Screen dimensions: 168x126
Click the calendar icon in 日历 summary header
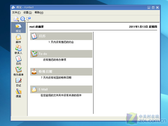click(34, 36)
